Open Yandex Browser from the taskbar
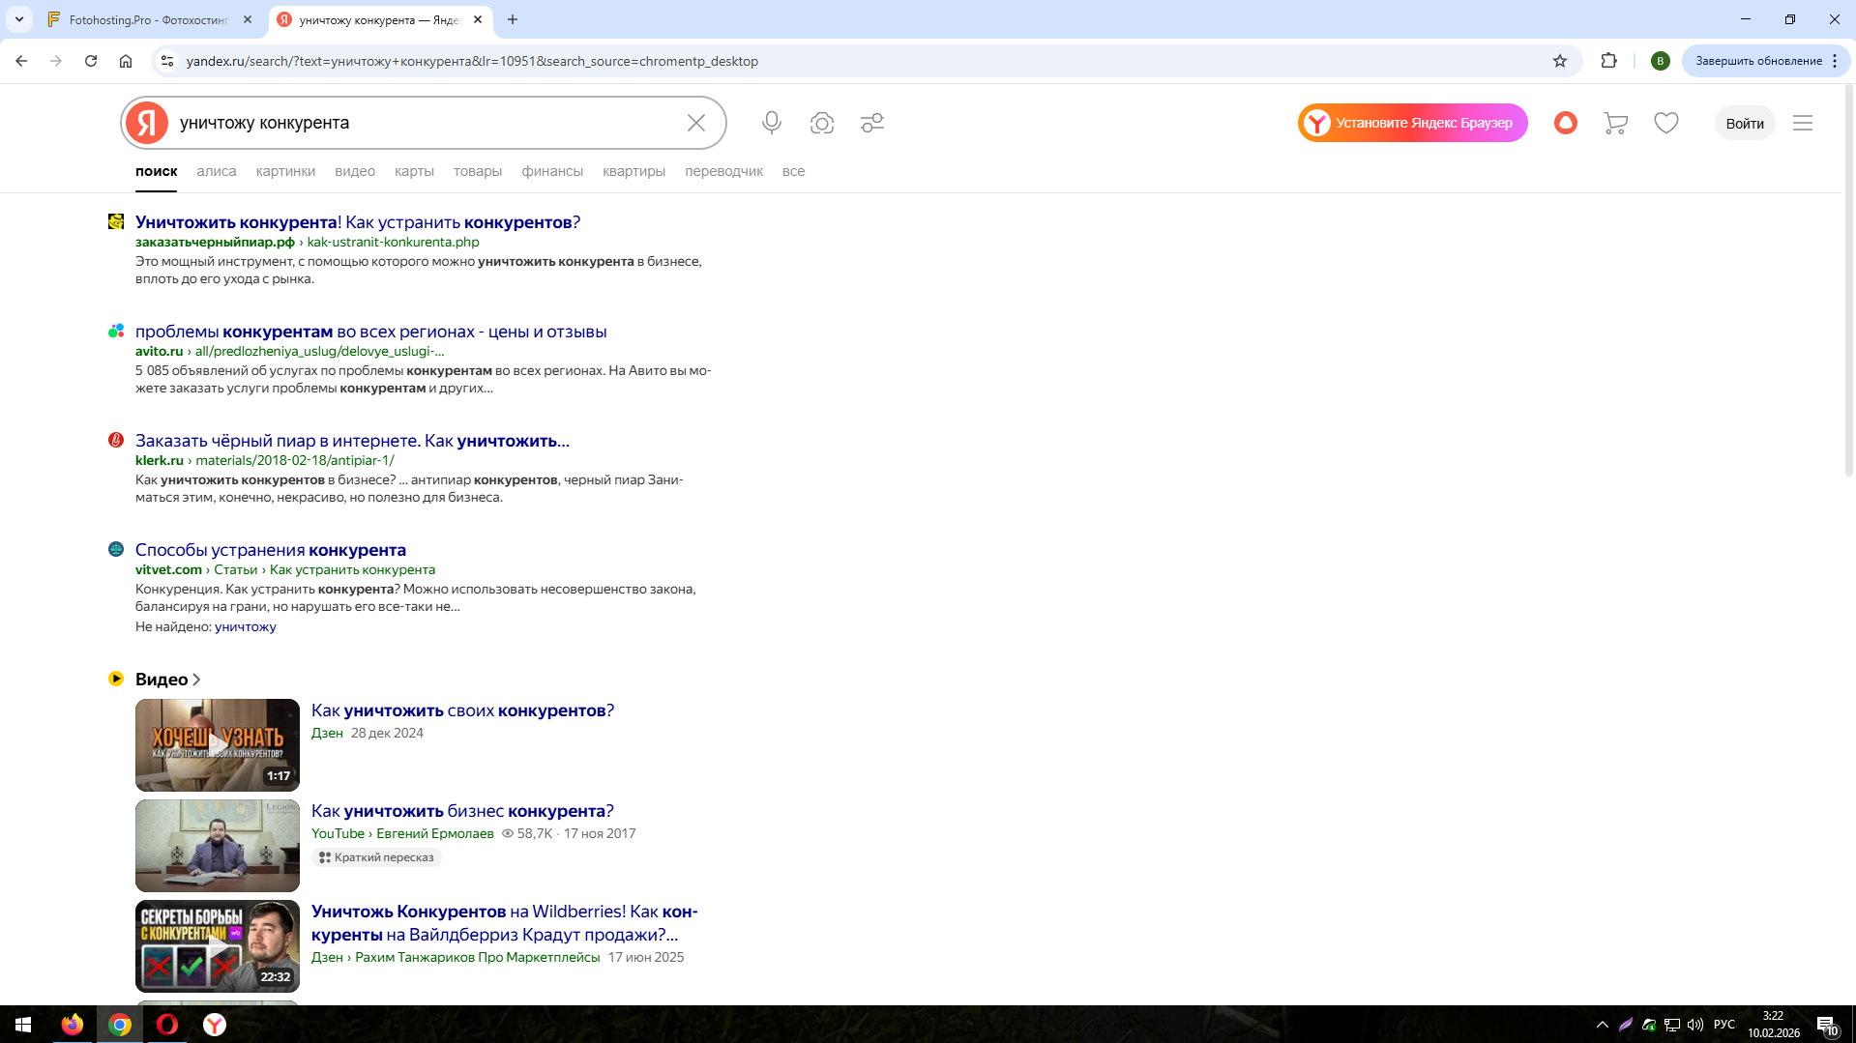Viewport: 1856px width, 1043px height. (x=215, y=1025)
